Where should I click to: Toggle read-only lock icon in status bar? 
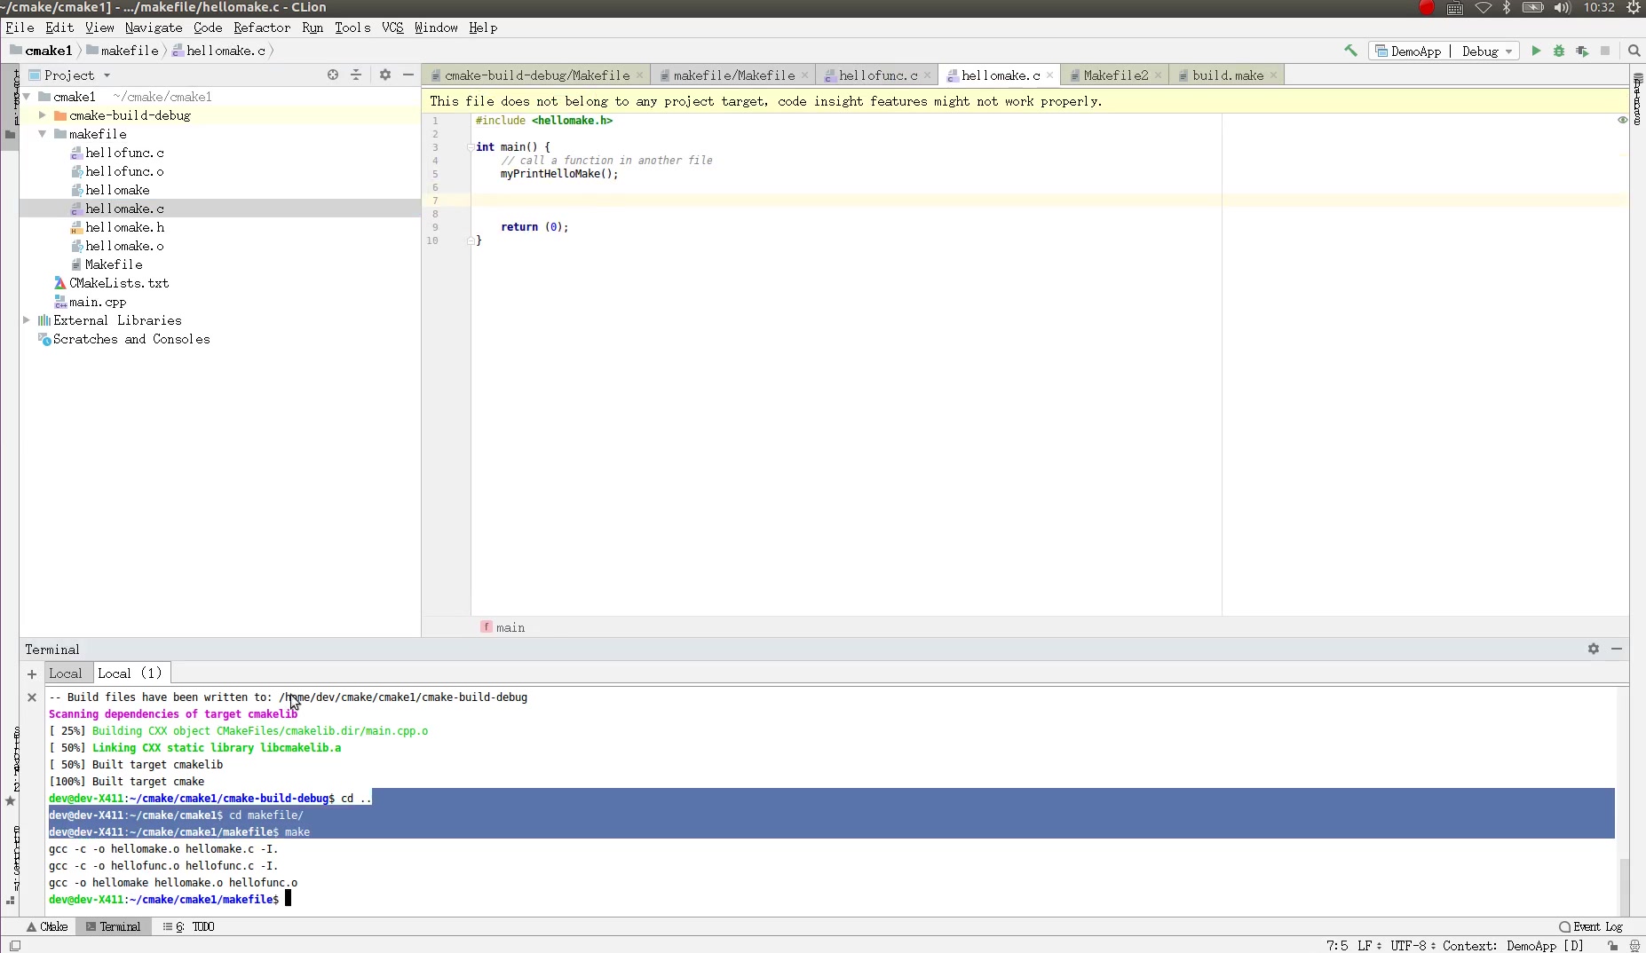[x=1612, y=946]
